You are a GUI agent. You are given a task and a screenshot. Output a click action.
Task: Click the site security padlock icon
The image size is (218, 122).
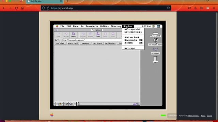48,8
